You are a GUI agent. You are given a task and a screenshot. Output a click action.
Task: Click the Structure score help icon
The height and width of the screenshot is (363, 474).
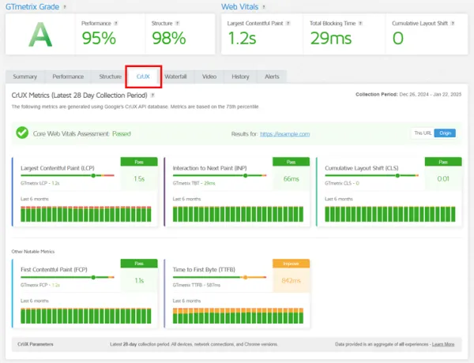pyautogui.click(x=178, y=23)
